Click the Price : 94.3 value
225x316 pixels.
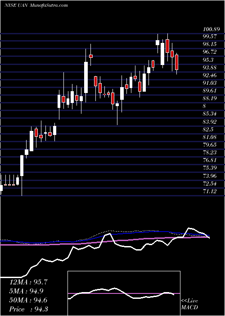pos(28,309)
